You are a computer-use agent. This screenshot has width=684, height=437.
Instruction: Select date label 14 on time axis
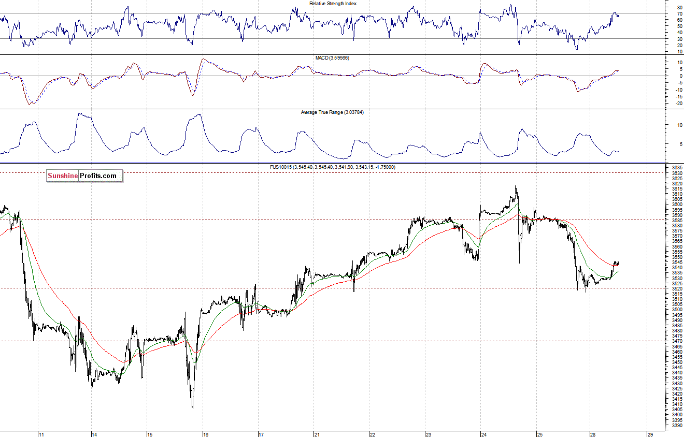(94, 434)
